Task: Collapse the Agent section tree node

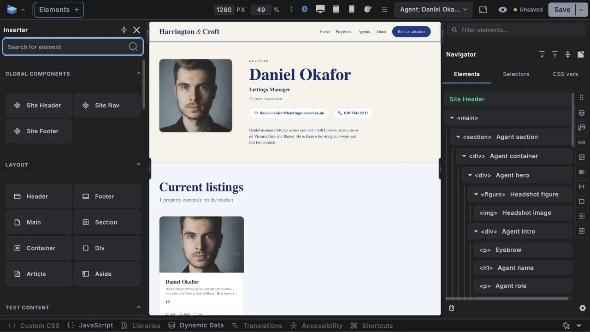Action: click(458, 137)
